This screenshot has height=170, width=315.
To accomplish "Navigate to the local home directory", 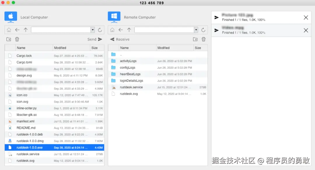I will tap(9, 30).
